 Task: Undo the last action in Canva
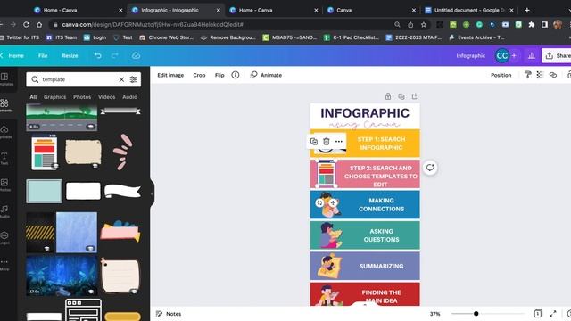click(97, 55)
